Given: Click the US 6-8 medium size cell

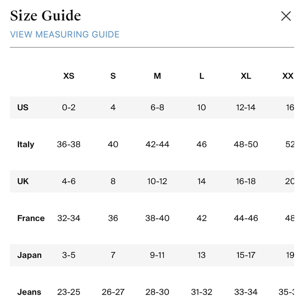Looking at the screenshot, I should click(157, 107).
